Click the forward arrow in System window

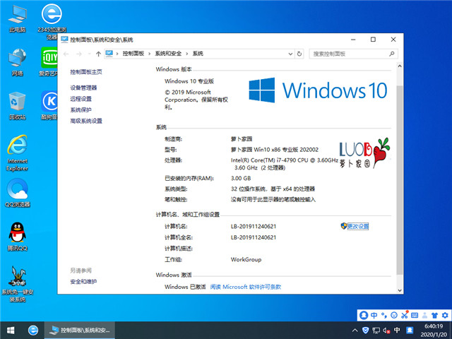coord(79,54)
